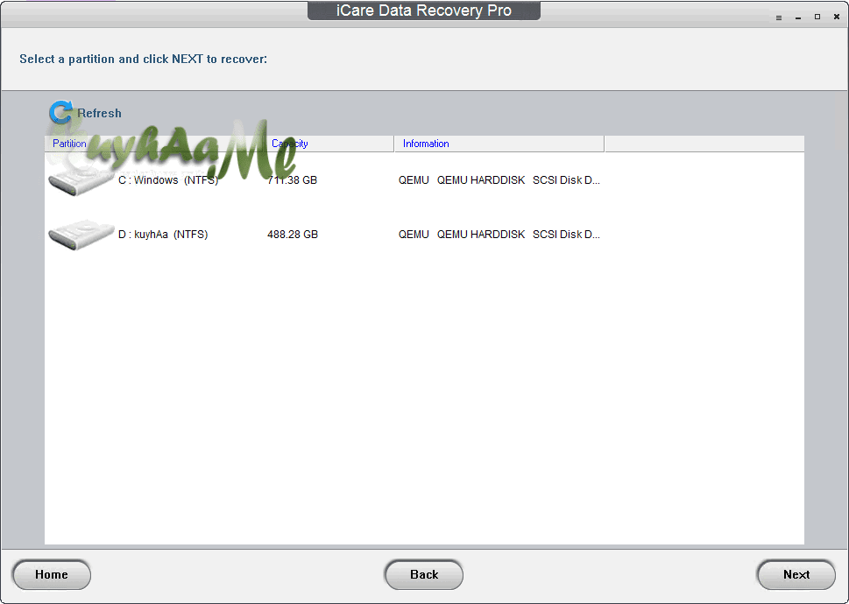Click the 711.38 GB capacity value

pyautogui.click(x=293, y=180)
